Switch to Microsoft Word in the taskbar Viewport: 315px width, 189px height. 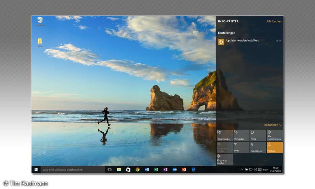(147, 170)
